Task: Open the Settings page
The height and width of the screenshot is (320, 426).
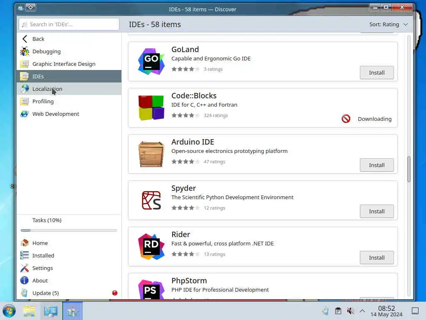Action: click(69, 268)
